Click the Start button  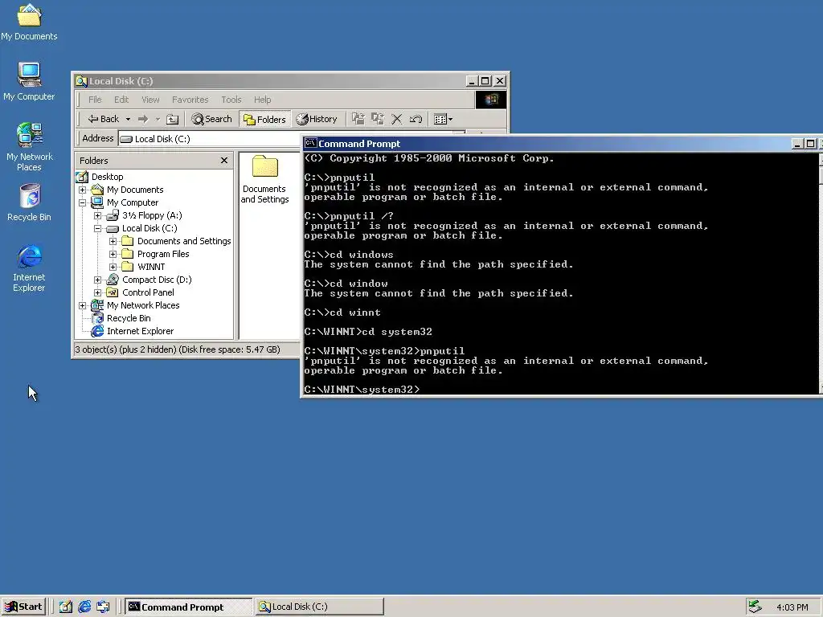coord(23,607)
